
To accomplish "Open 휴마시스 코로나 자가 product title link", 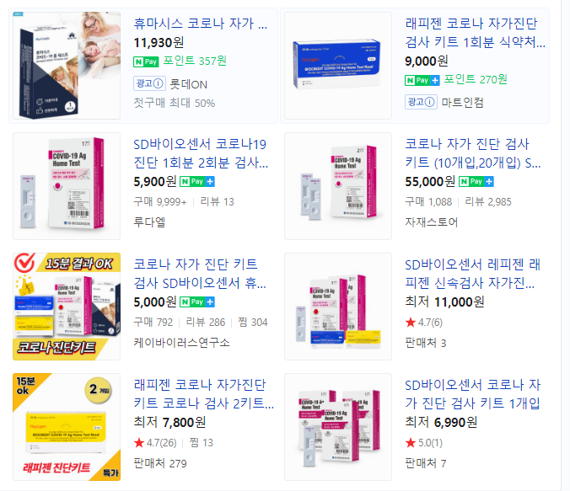I will coord(201,24).
